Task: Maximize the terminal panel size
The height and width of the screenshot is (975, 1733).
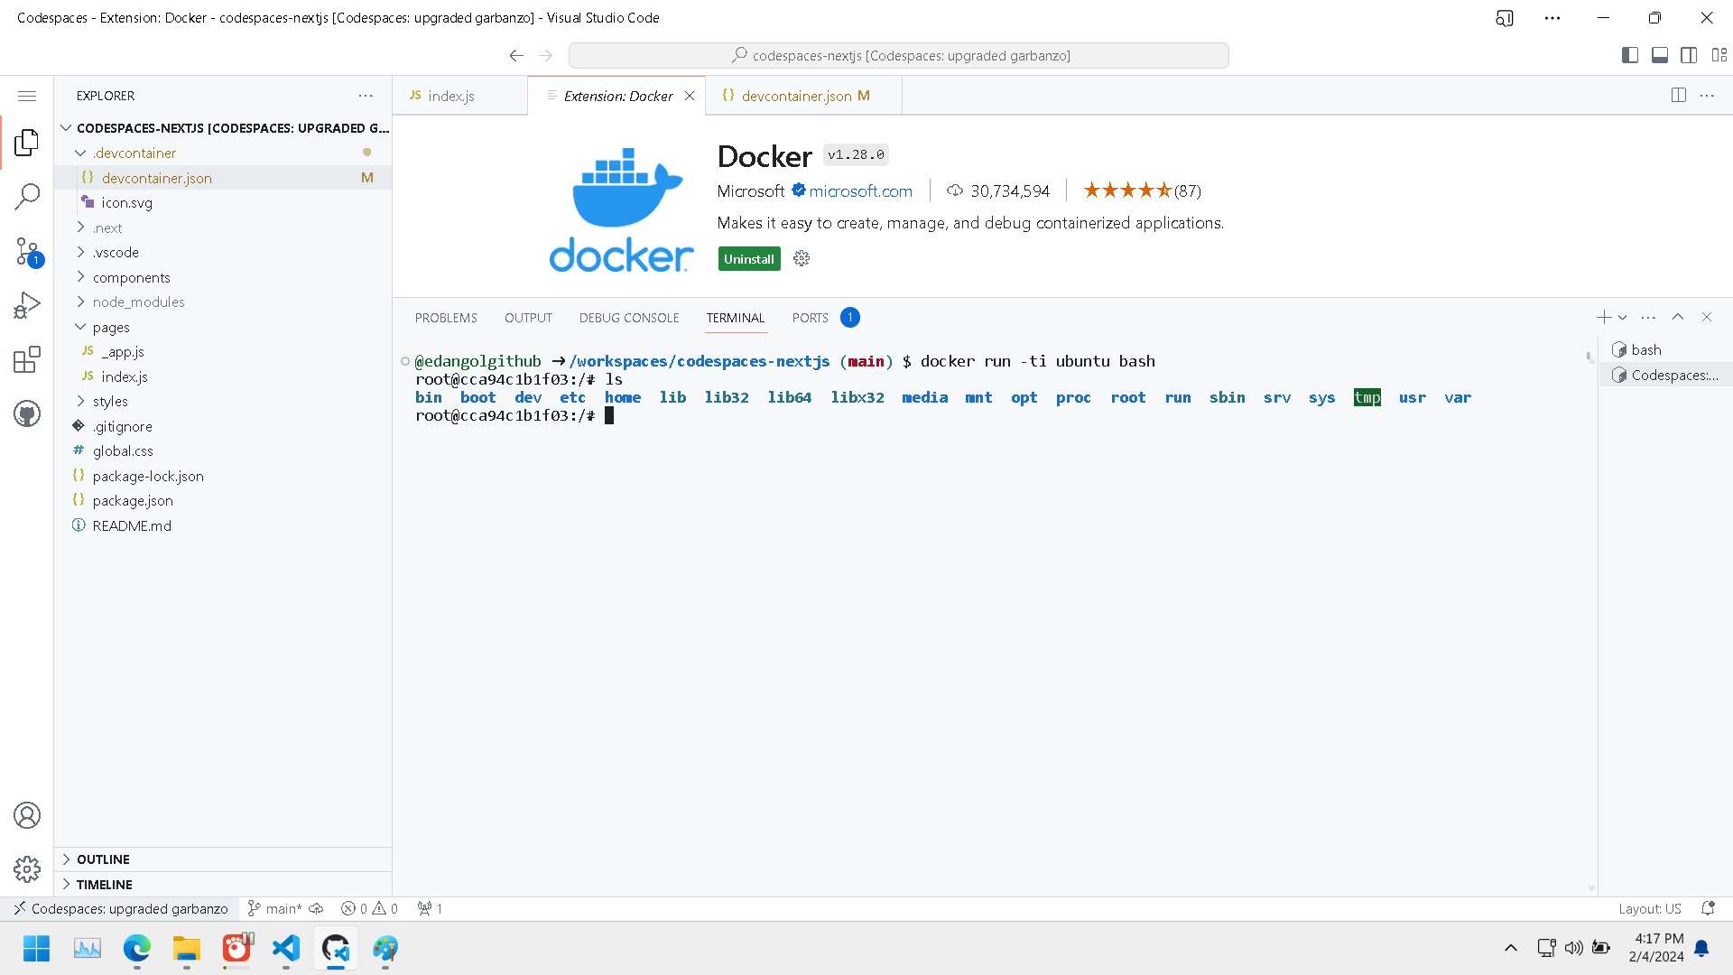Action: (x=1678, y=317)
